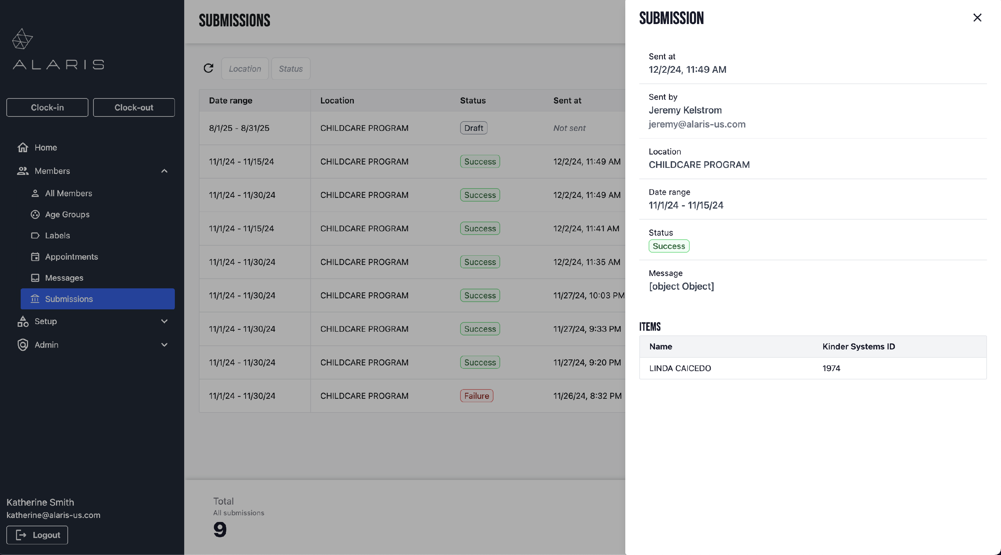Open the Status filter dropdown
Viewport: 1001px width, 555px height.
[x=290, y=69]
